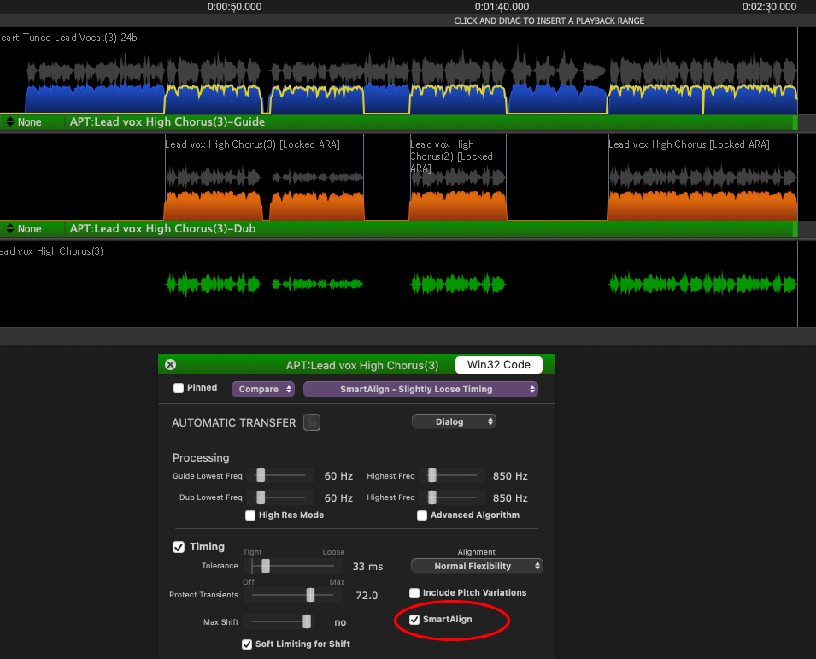The image size is (816, 659).
Task: Close the APT Lead vox panel
Action: click(x=170, y=365)
